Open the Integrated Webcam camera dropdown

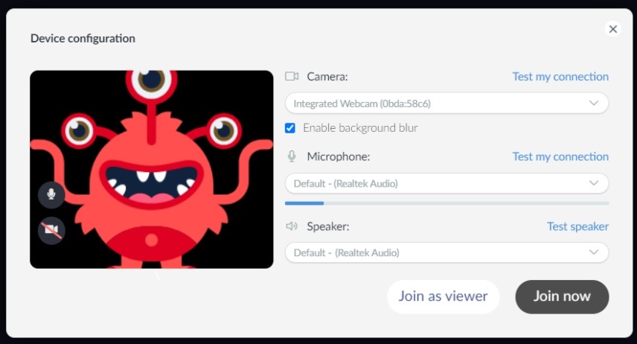tap(447, 103)
